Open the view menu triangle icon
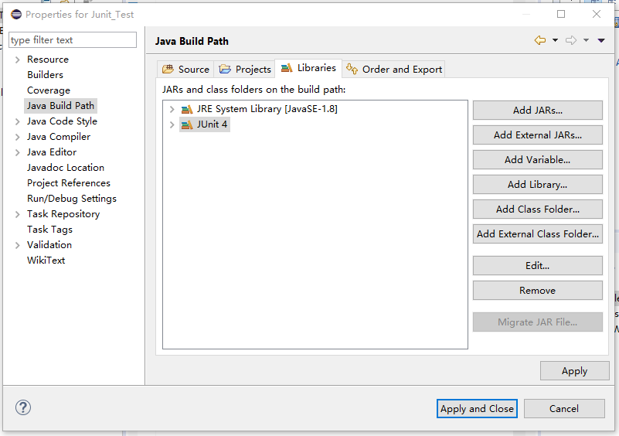Viewport: 619px width, 436px height. pos(601,41)
